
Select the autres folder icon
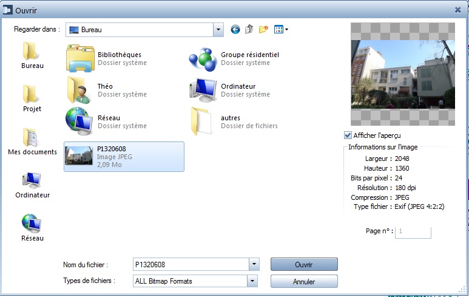point(202,121)
